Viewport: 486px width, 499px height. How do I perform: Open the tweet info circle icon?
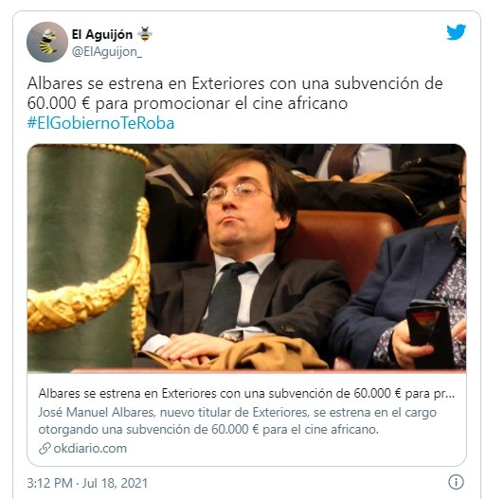pyautogui.click(x=456, y=482)
